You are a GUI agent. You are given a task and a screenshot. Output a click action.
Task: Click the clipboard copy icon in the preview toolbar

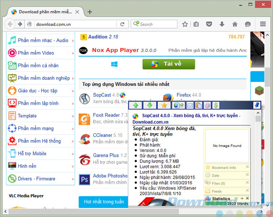pos(199,105)
